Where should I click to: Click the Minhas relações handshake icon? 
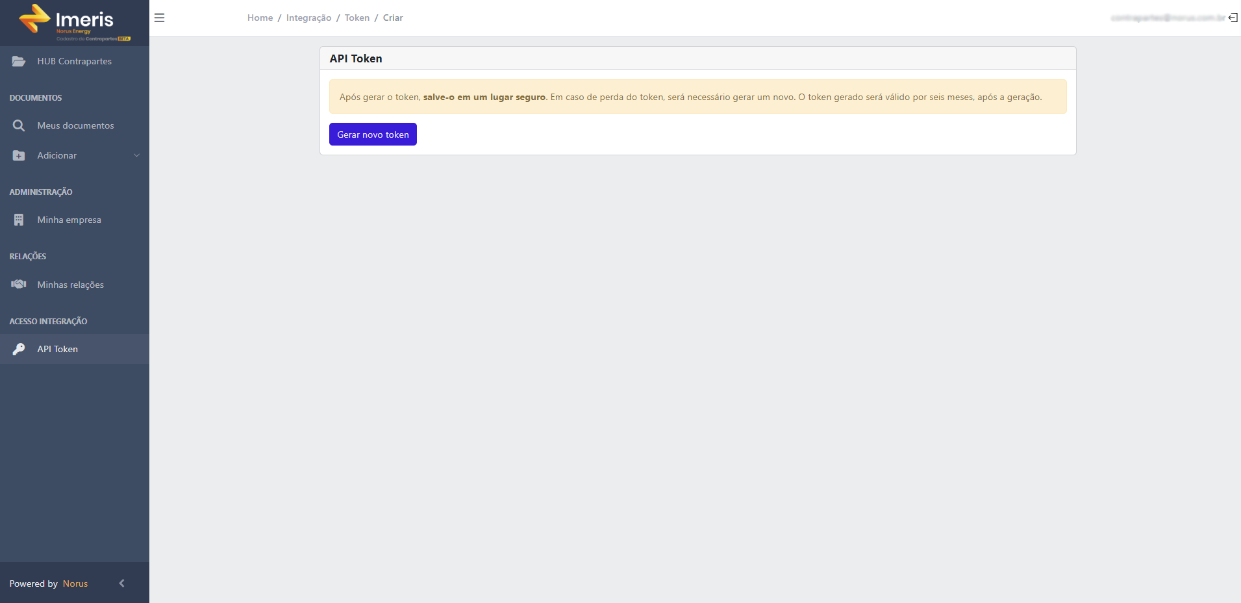point(19,284)
